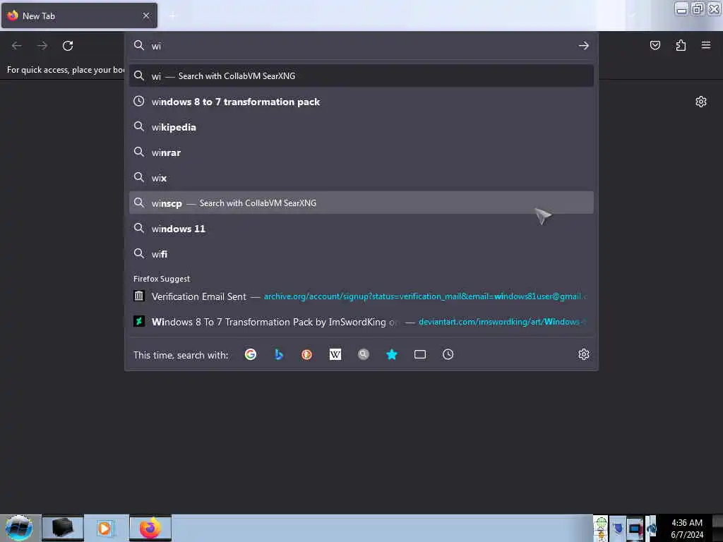Click the list all tabs chevron
723x542 pixels.
[632, 16]
